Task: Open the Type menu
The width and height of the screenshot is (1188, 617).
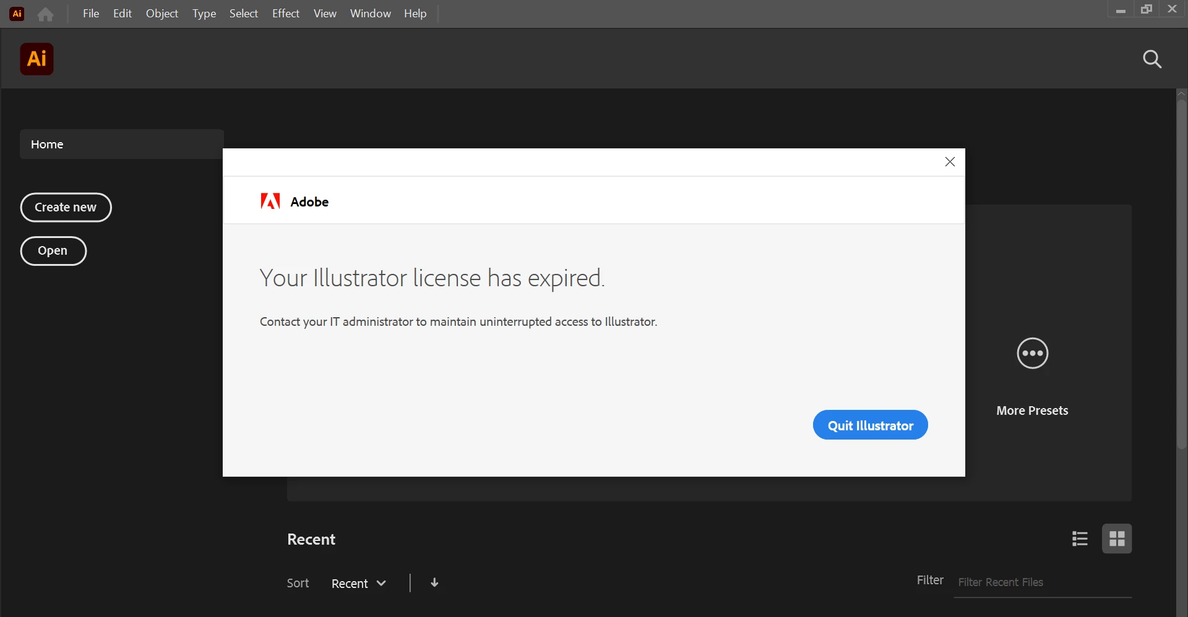Action: pyautogui.click(x=204, y=14)
